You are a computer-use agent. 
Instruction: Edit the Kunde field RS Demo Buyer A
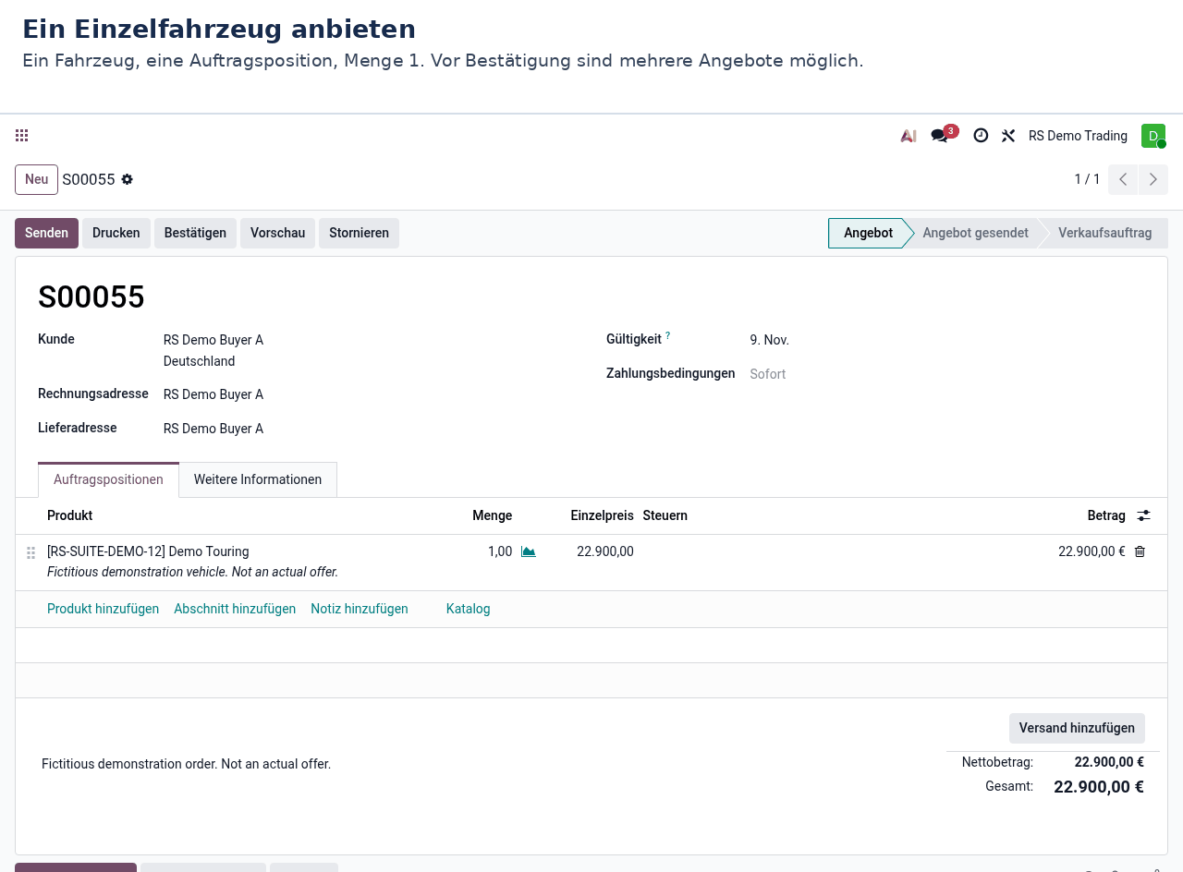pos(213,340)
